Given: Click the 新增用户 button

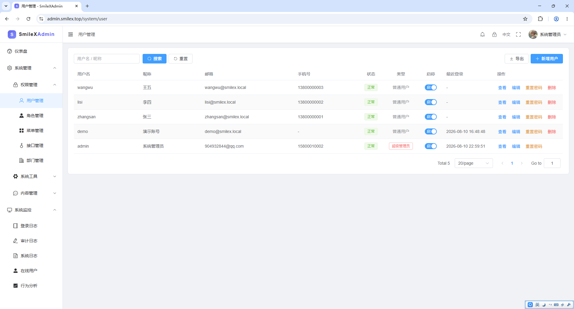Looking at the screenshot, I should 546,59.
